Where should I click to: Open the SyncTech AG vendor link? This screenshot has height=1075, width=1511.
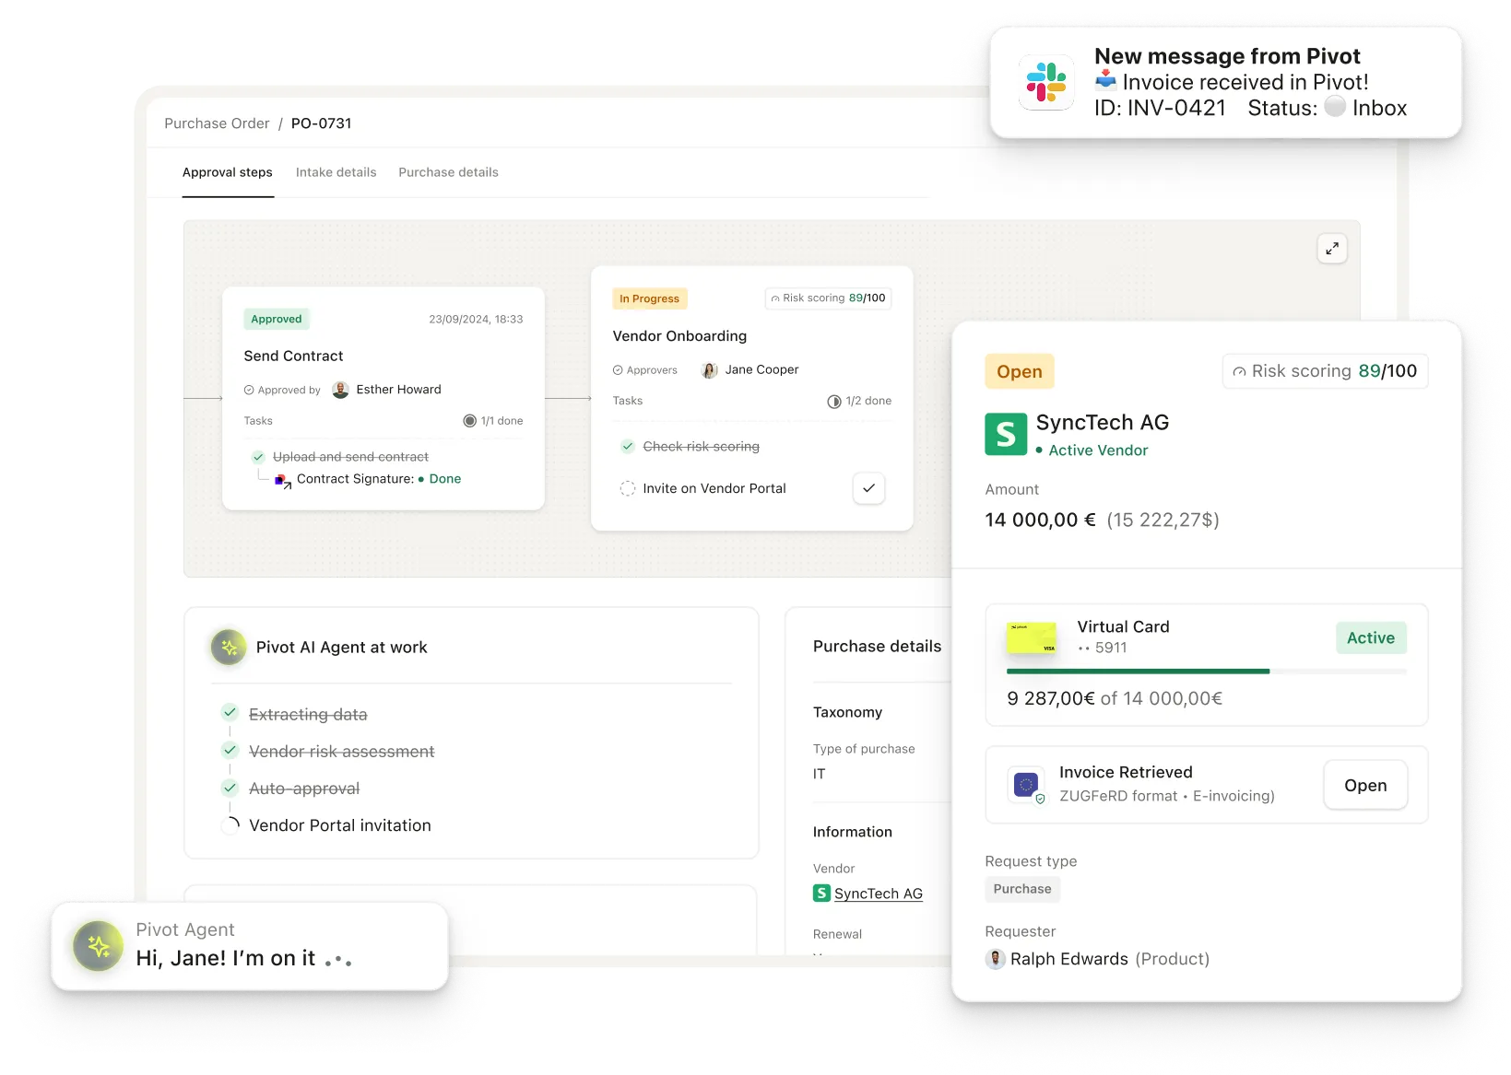pos(879,894)
